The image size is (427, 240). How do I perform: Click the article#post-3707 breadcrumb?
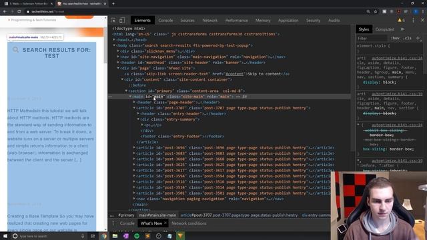239,215
